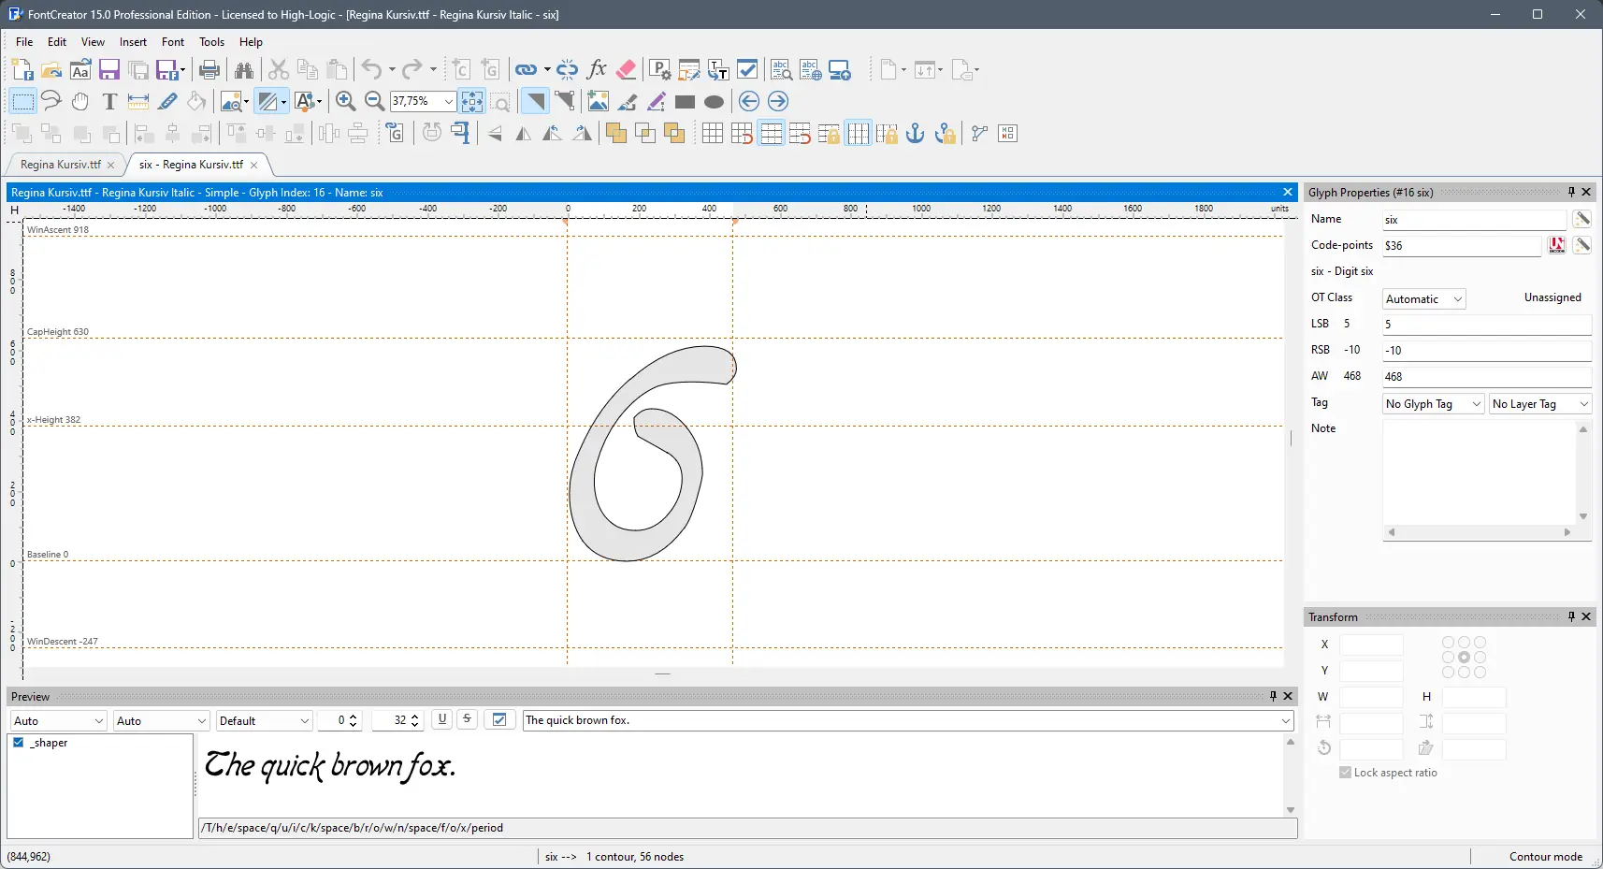
Task: Open the OT Class Automatic dropdown
Action: [1457, 297]
